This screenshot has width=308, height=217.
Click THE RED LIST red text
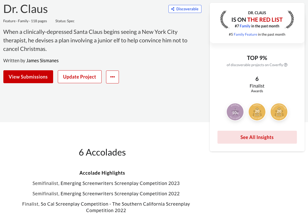(265, 20)
